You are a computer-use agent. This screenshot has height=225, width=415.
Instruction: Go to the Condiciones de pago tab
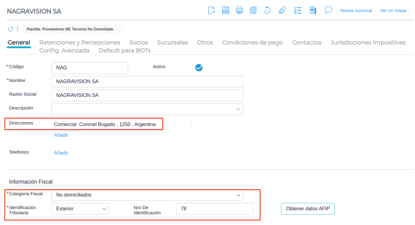(252, 42)
